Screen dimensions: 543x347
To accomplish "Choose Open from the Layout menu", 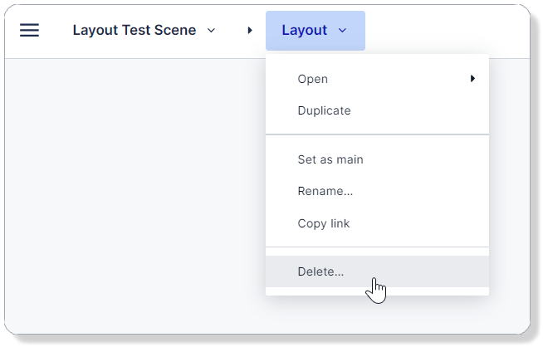I will (x=313, y=80).
